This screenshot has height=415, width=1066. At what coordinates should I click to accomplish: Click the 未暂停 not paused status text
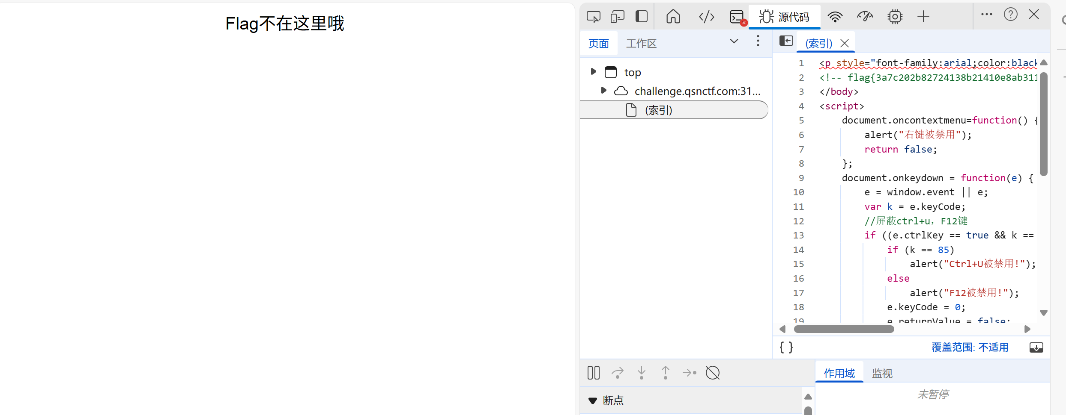coord(933,394)
